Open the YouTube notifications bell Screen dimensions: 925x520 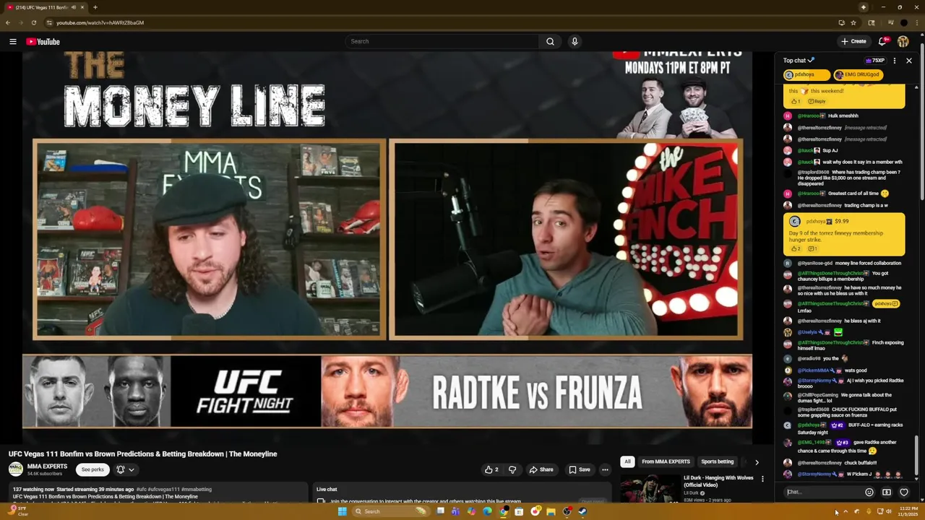coord(882,41)
